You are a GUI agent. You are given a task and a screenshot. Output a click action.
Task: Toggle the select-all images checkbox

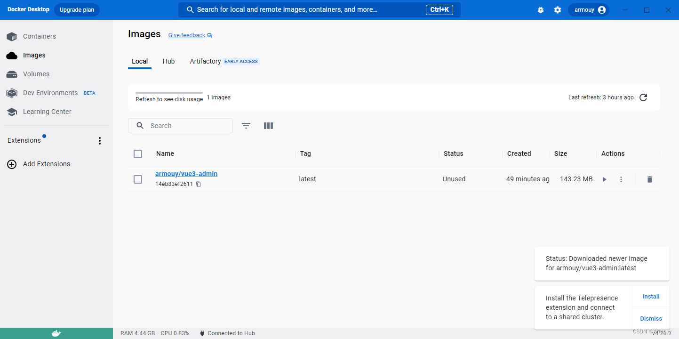click(x=138, y=154)
